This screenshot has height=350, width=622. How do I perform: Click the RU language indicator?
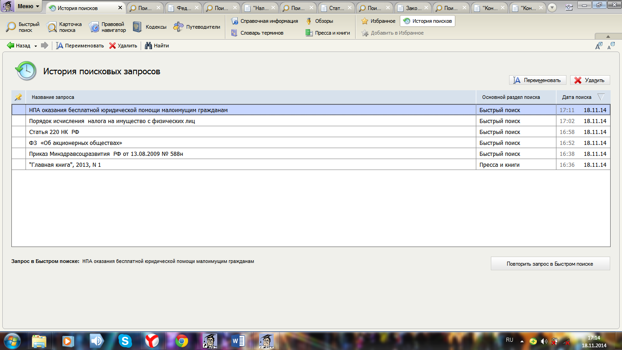coord(510,340)
